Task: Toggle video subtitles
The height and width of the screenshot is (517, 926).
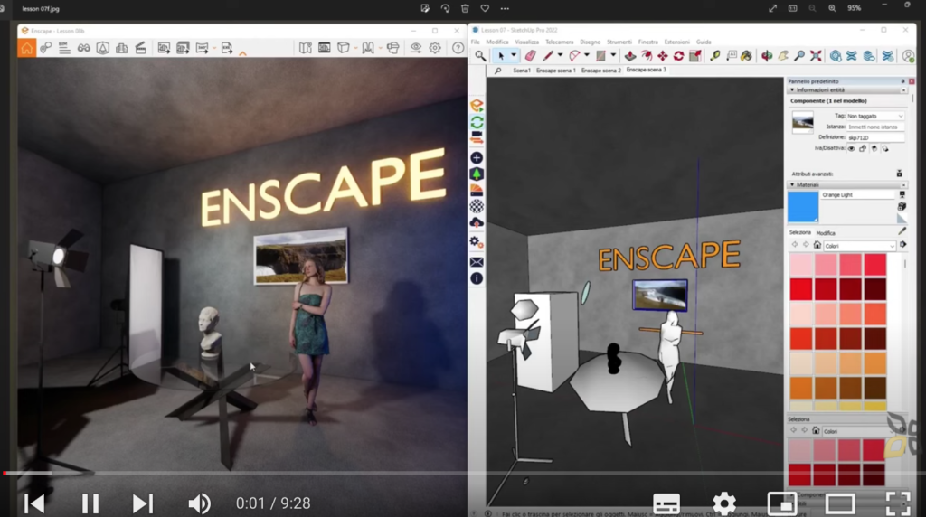Action: coord(666,503)
